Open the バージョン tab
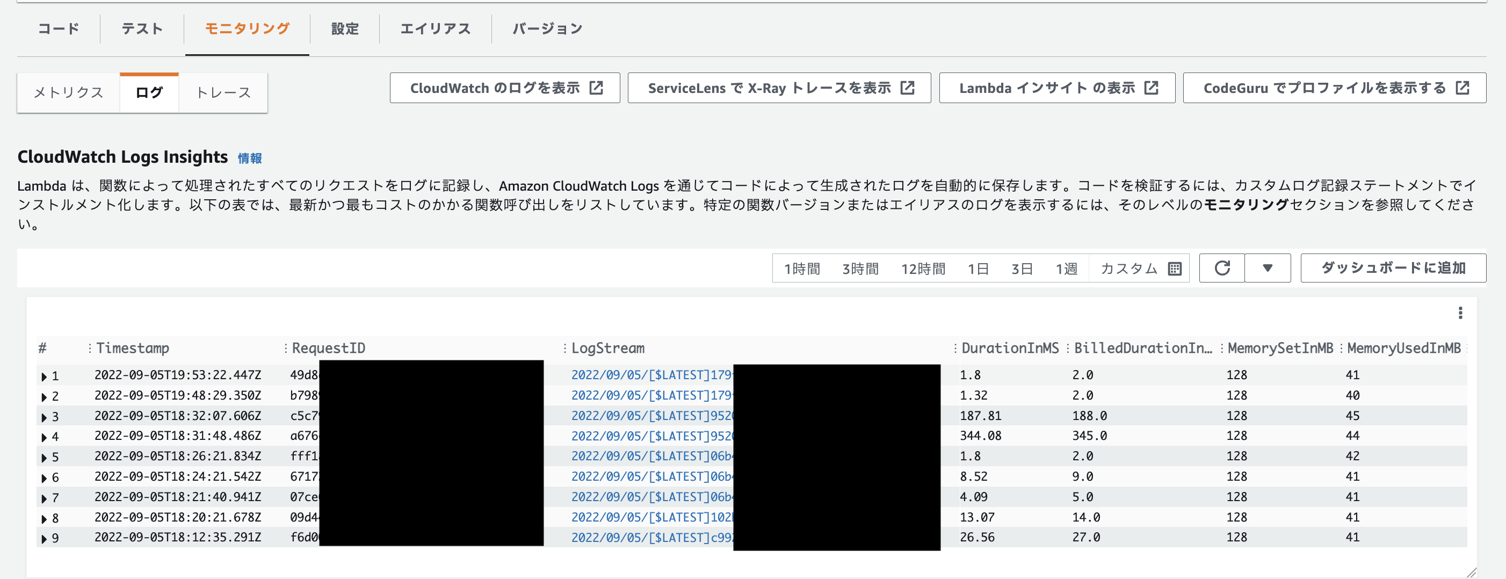This screenshot has width=1506, height=579. pyautogui.click(x=547, y=28)
